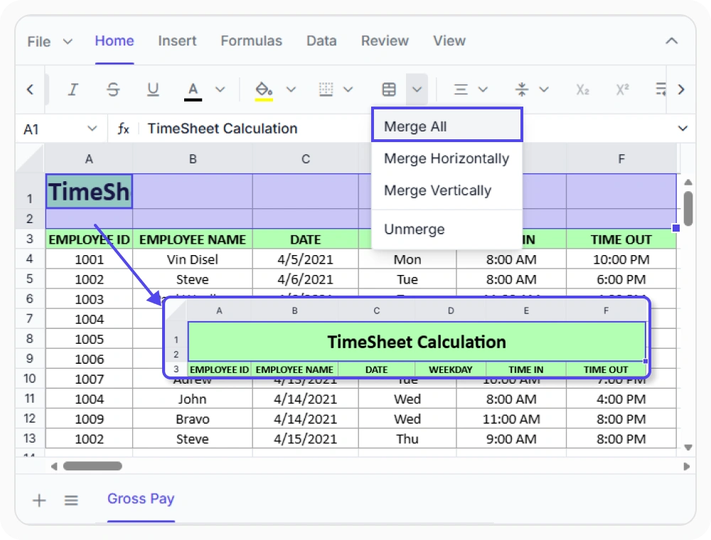
Task: Open the sheet list menu icon
Action: pyautogui.click(x=71, y=500)
